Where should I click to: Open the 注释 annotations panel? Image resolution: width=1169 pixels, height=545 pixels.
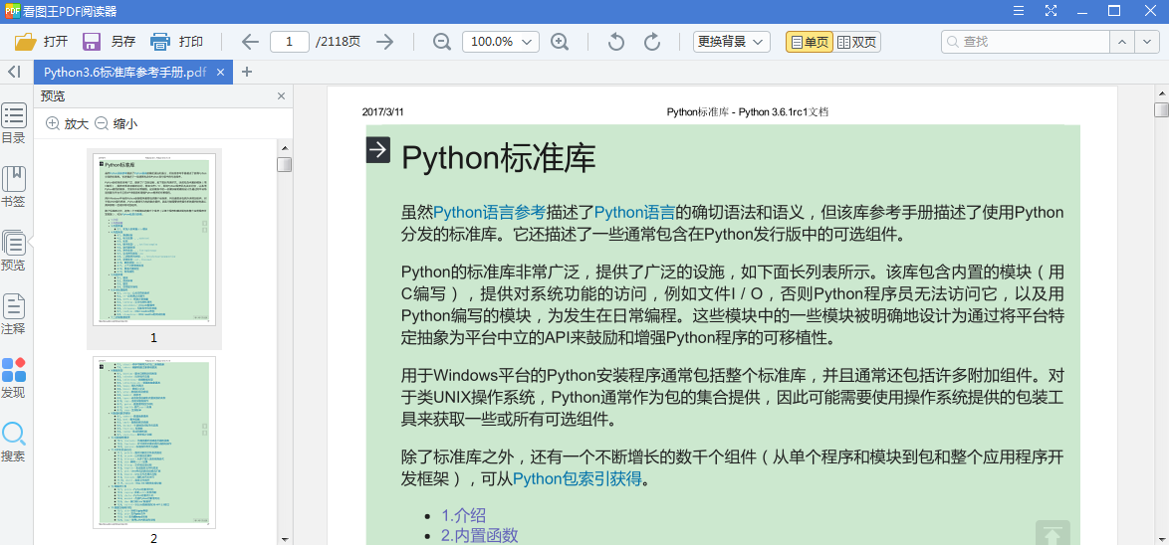point(13,315)
